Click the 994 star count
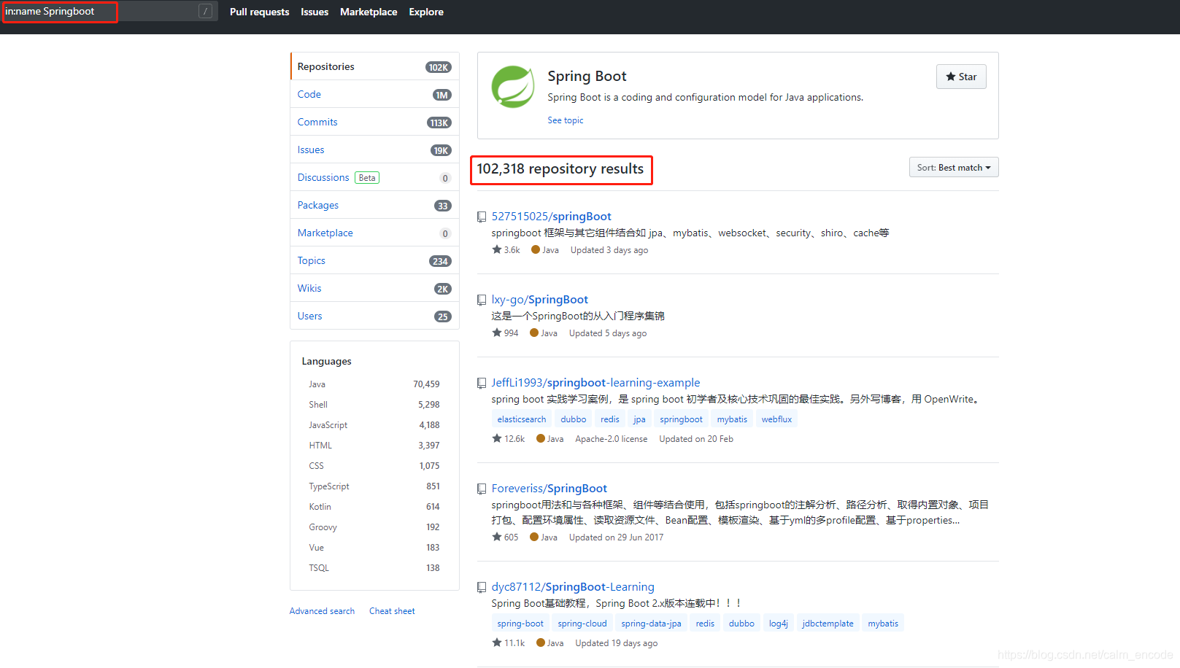The height and width of the screenshot is (668, 1180). (506, 333)
